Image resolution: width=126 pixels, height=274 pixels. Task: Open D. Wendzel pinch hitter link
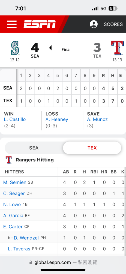[26, 238]
